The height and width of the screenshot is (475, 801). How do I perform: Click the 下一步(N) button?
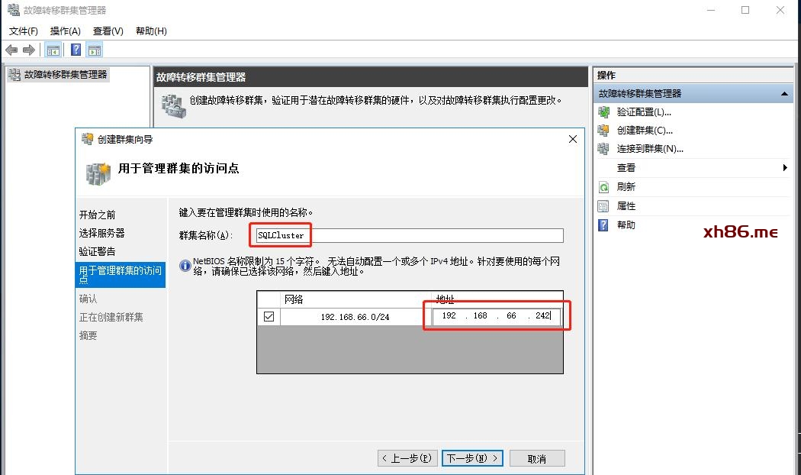[x=472, y=458]
